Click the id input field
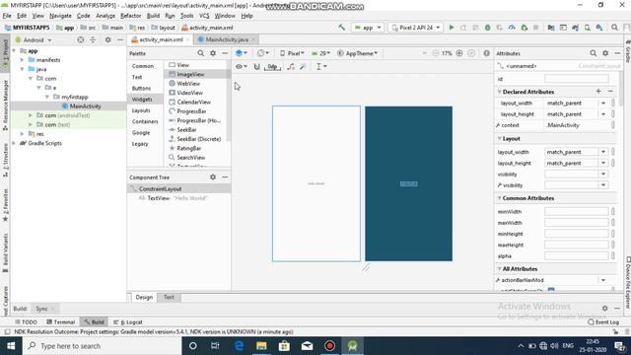 coord(576,79)
